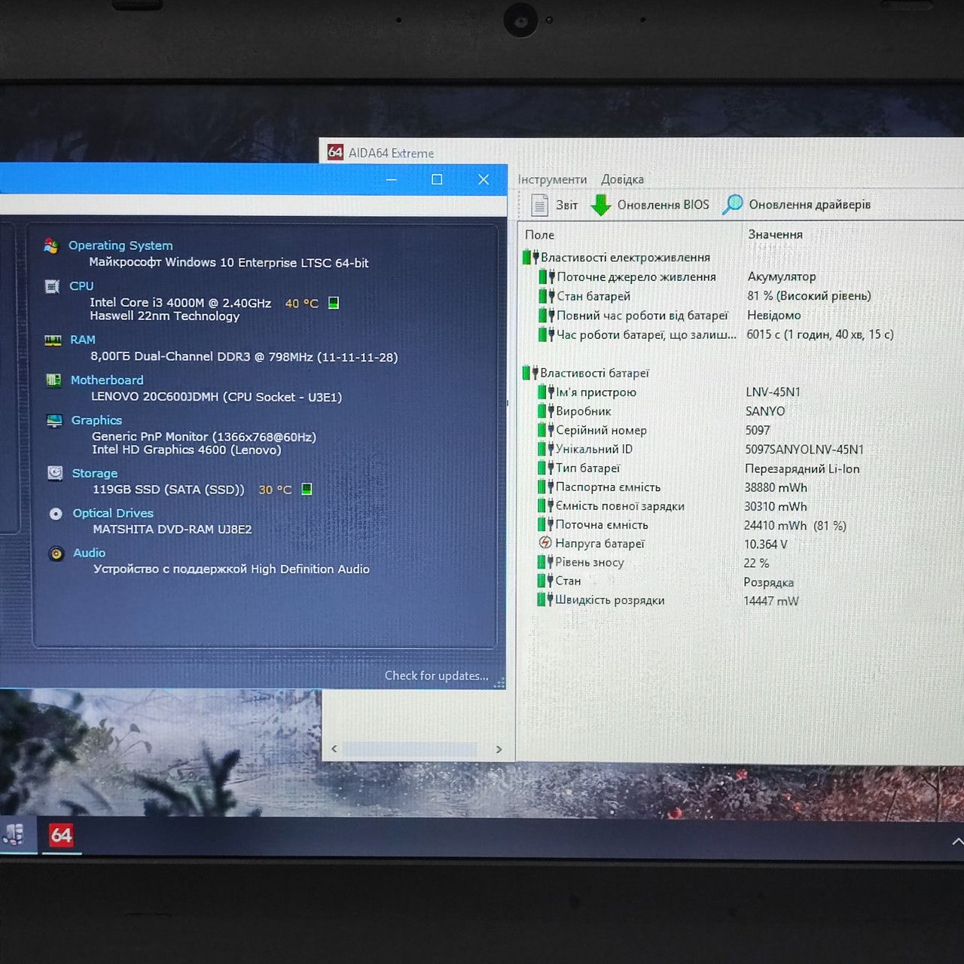Click the left arrow of AIDA64's horizontal scrollbar
Screen dimensions: 964x964
(334, 749)
